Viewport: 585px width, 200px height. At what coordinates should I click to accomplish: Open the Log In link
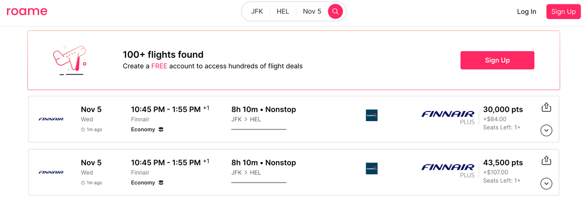[526, 12]
